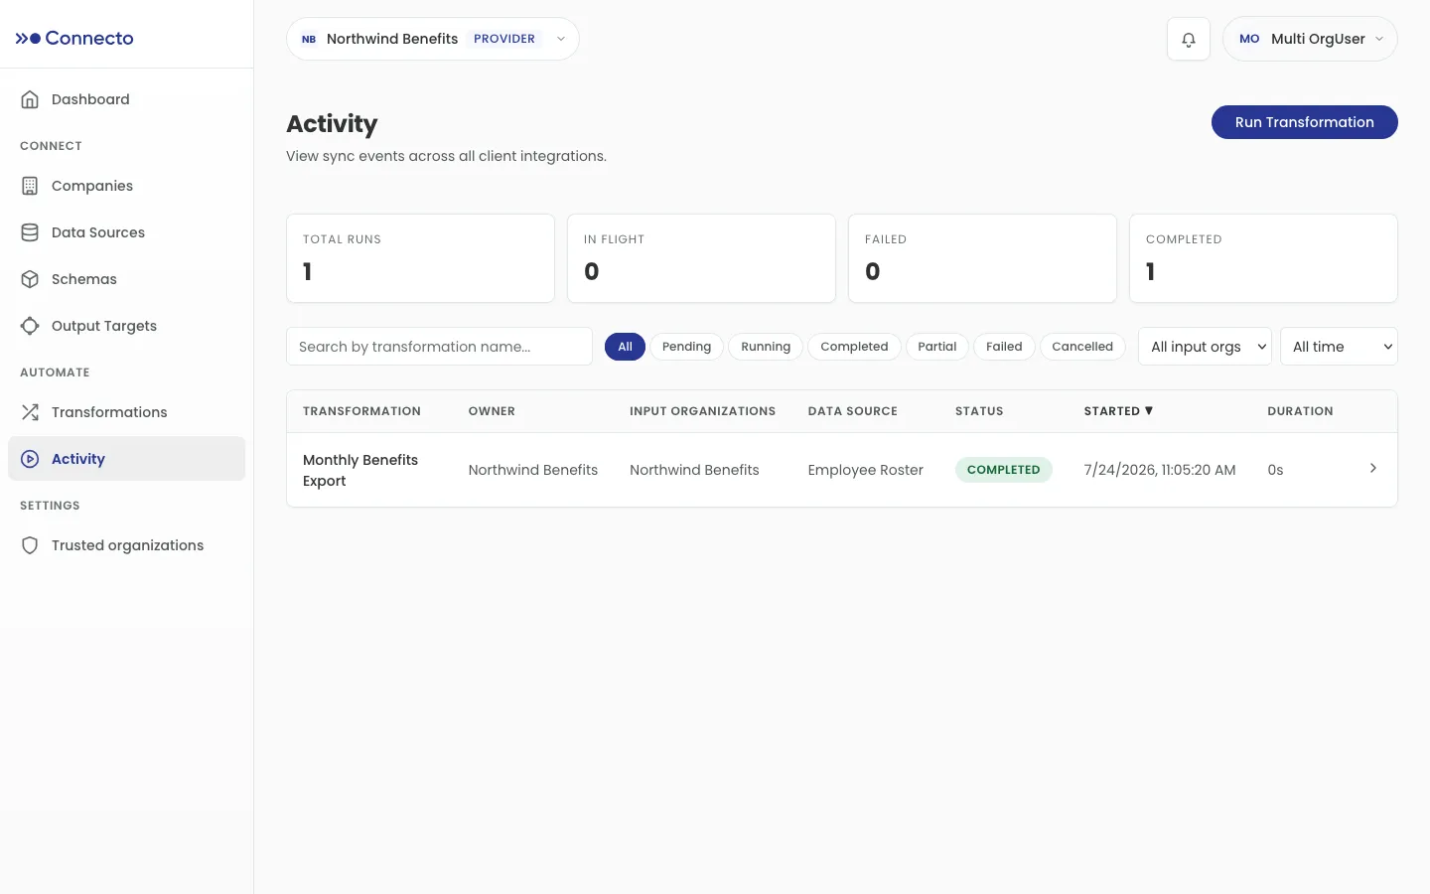Click the Data Sources database icon

[30, 232]
